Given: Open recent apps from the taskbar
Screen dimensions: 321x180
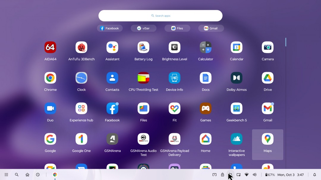Looking at the screenshot, I should point(38,175).
